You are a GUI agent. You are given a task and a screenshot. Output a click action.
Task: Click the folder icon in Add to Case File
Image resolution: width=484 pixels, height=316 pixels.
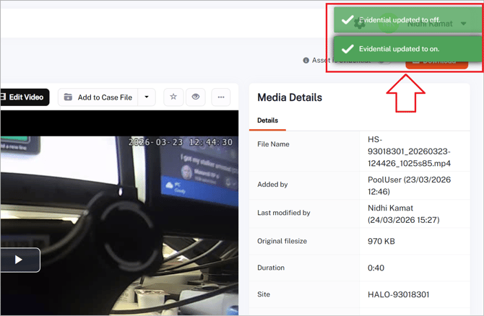point(68,97)
